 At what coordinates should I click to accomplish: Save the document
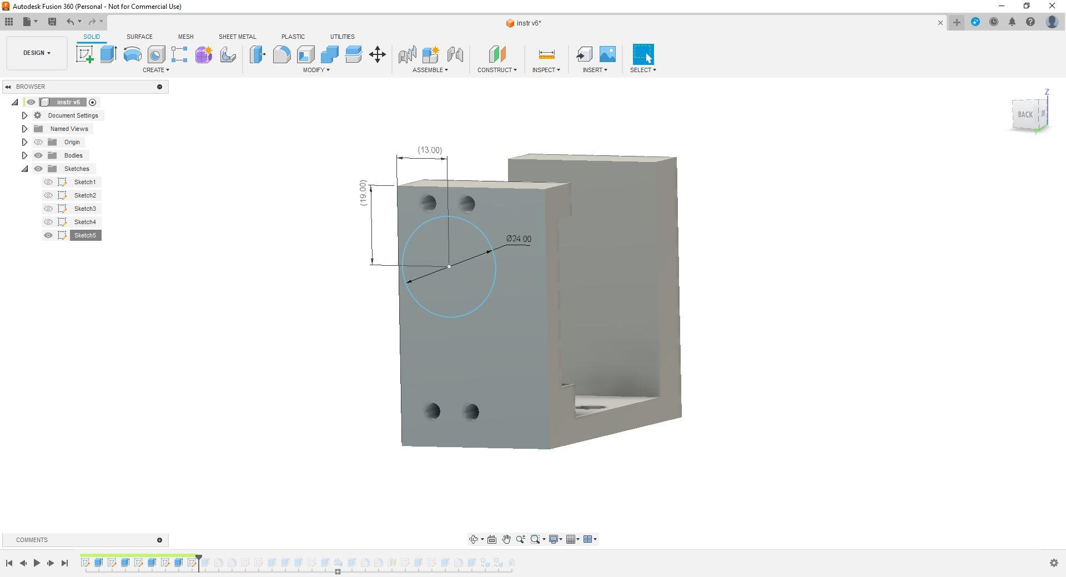click(52, 22)
